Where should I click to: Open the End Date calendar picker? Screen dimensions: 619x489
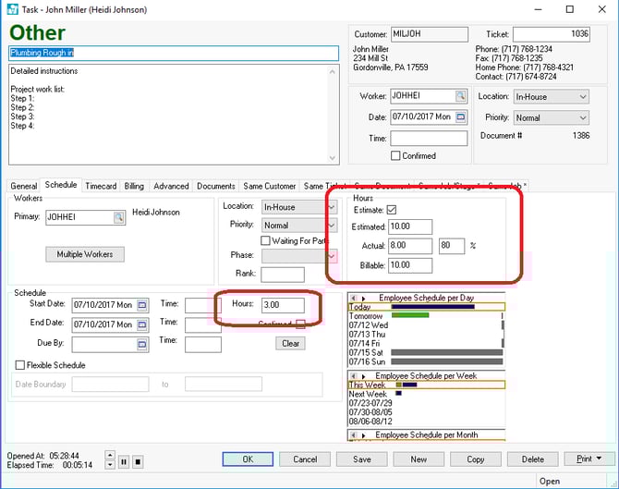142,324
